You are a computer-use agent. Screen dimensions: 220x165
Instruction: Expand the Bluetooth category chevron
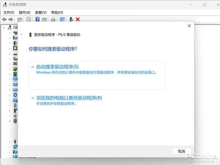pos(10,95)
